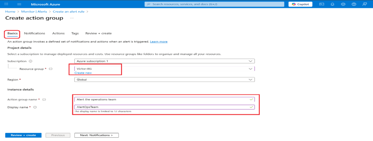Click the Action group name info icon
The width and height of the screenshot is (373, 141).
point(44,100)
